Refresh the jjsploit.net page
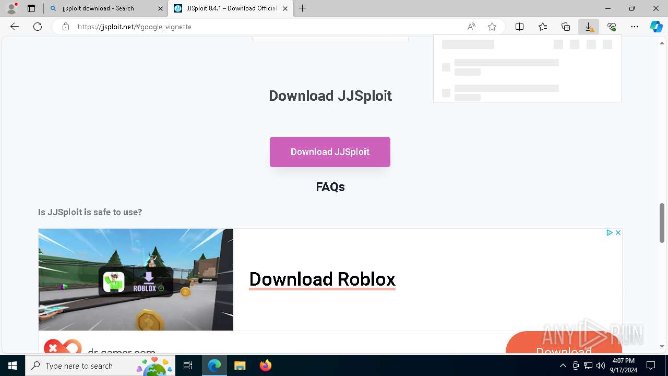This screenshot has width=668, height=376. (x=38, y=27)
